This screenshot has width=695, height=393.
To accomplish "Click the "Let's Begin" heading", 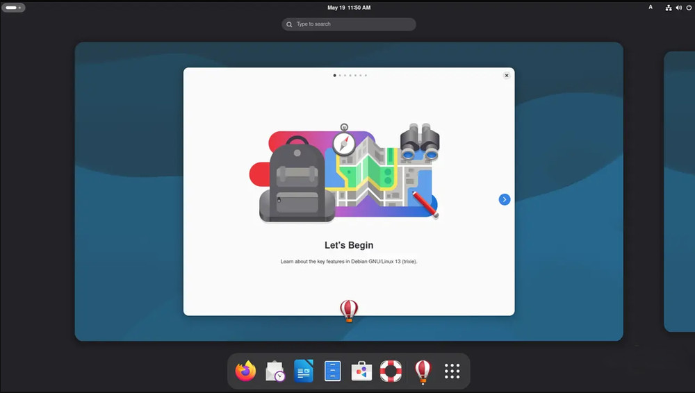I will pyautogui.click(x=349, y=245).
